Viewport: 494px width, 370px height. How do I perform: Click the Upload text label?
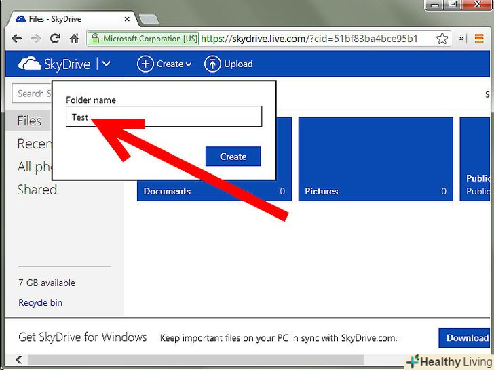238,64
